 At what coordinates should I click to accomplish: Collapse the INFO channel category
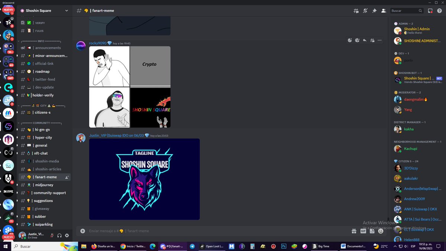pos(41,41)
